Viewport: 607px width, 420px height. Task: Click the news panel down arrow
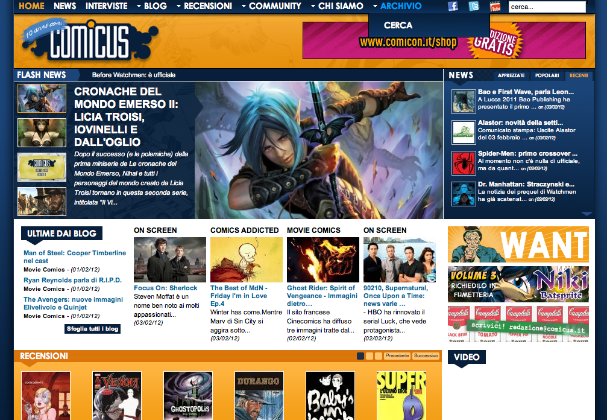pos(587,214)
